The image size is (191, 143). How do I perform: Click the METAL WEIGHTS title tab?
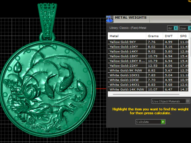(131, 17)
